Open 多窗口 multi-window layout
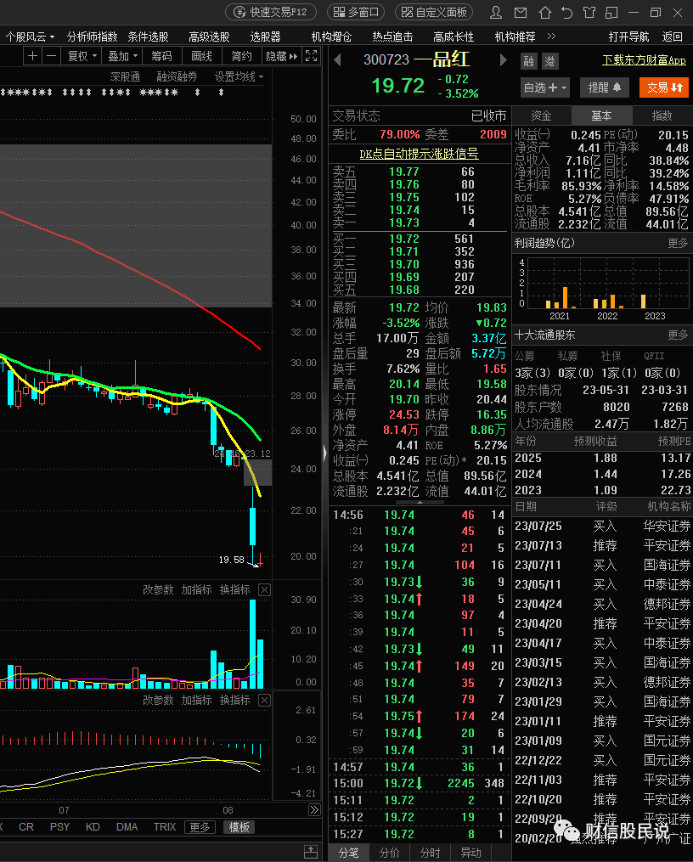Viewport: 693px width, 862px height. [x=356, y=12]
